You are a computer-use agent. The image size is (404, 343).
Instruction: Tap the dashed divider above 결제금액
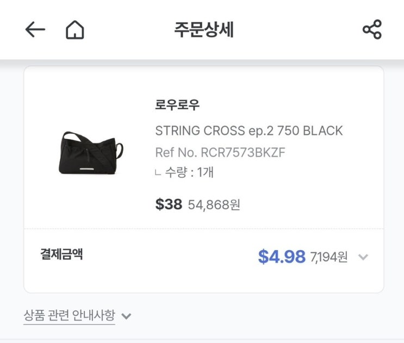pyautogui.click(x=204, y=229)
